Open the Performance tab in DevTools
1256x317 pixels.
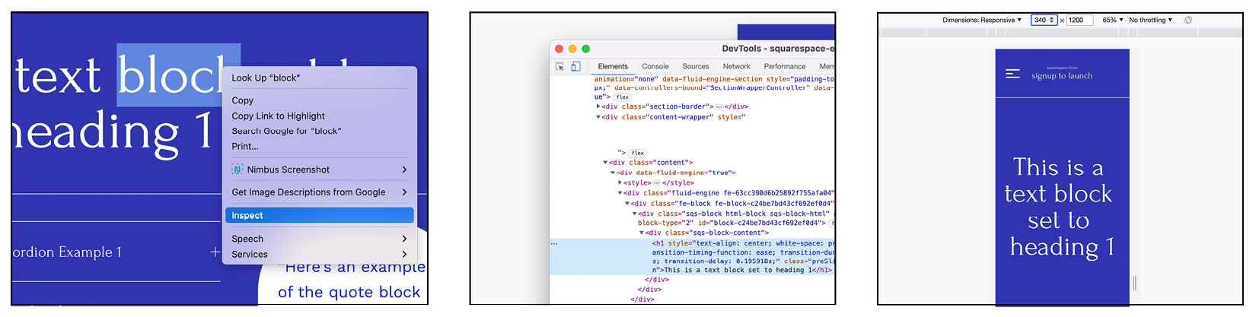click(x=785, y=67)
